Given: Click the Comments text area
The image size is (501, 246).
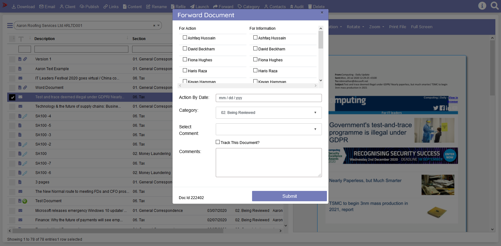Looking at the screenshot, I should 269,163.
